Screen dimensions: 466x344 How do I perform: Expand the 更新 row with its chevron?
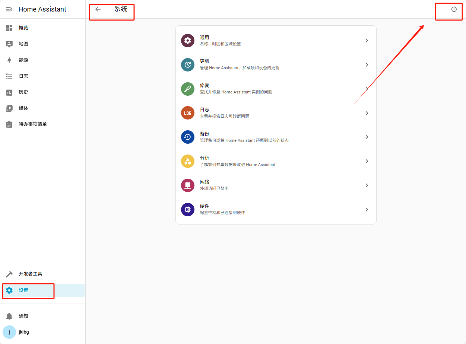[x=367, y=65]
